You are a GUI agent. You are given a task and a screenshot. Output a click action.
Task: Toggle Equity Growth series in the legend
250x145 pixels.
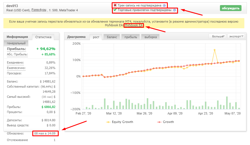[x=120, y=122]
